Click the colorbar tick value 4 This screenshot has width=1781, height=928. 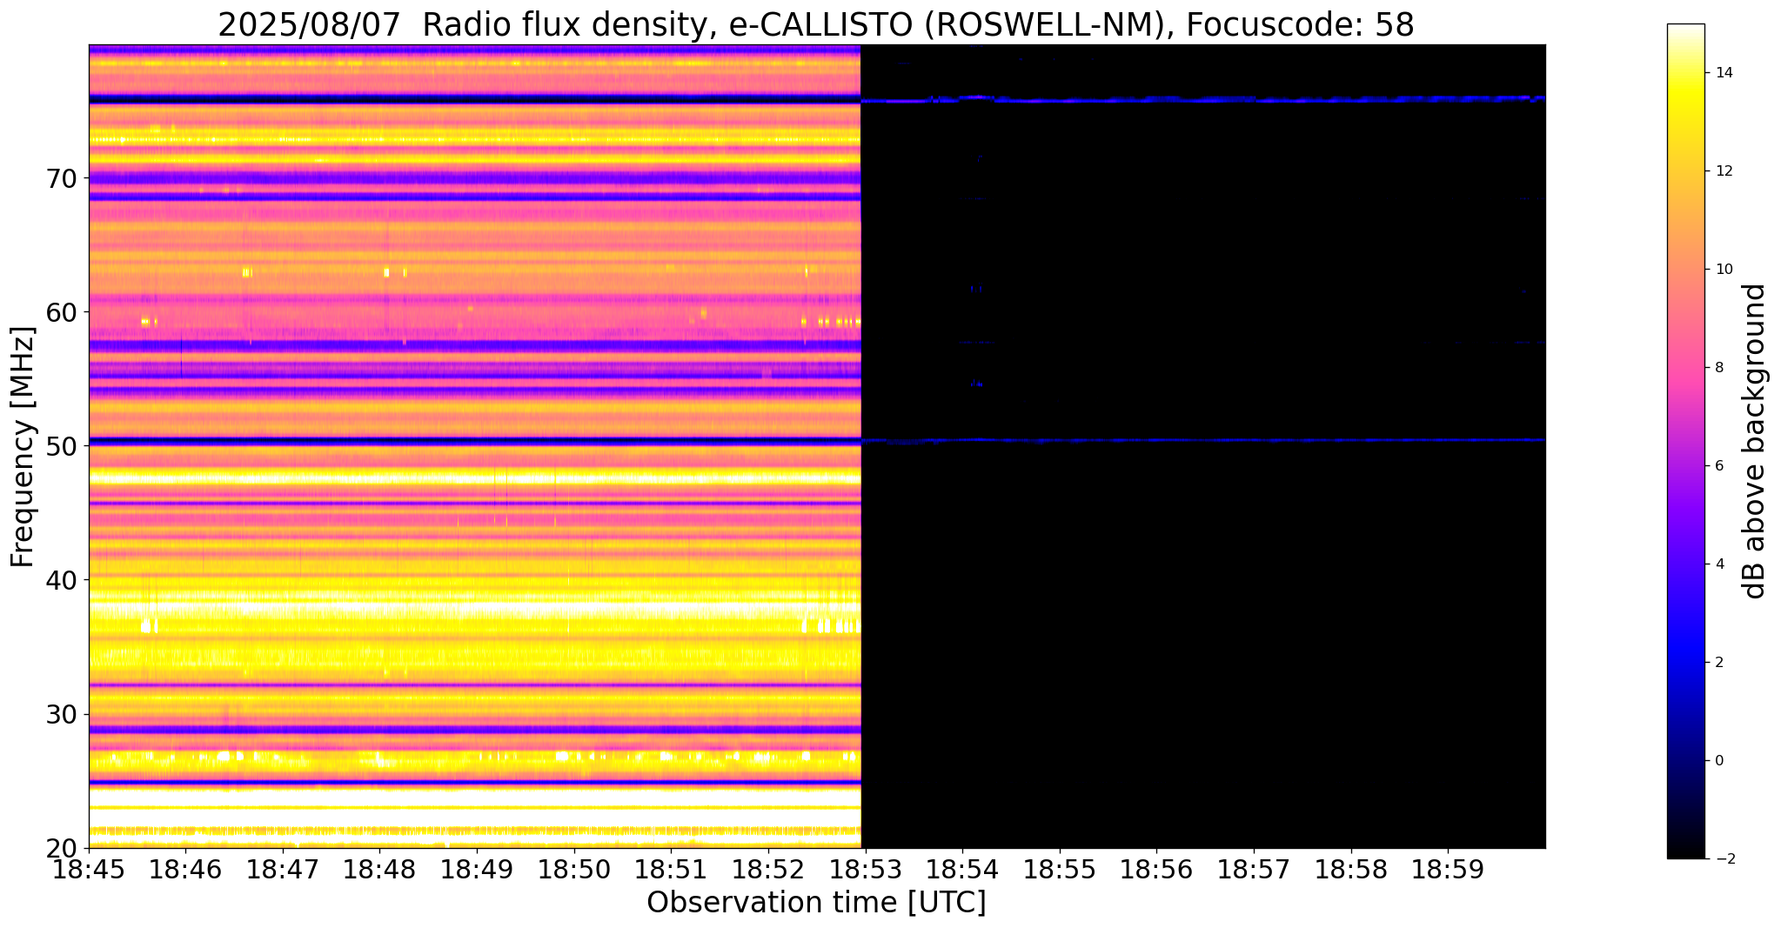(x=1717, y=564)
